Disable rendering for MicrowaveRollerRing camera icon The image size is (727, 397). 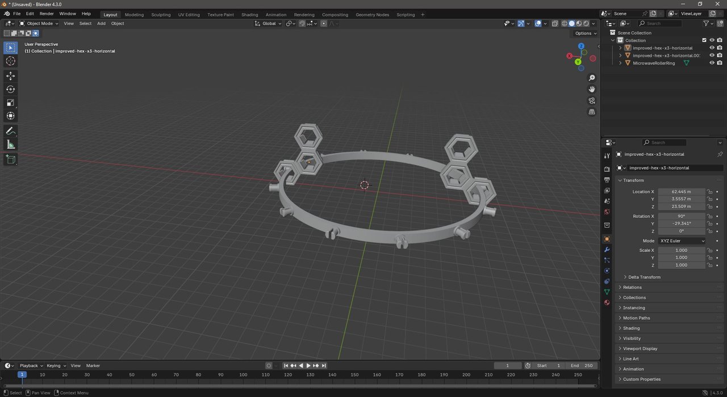pyautogui.click(x=720, y=63)
